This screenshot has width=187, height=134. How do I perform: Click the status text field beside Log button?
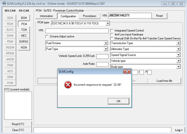tap(102, 130)
